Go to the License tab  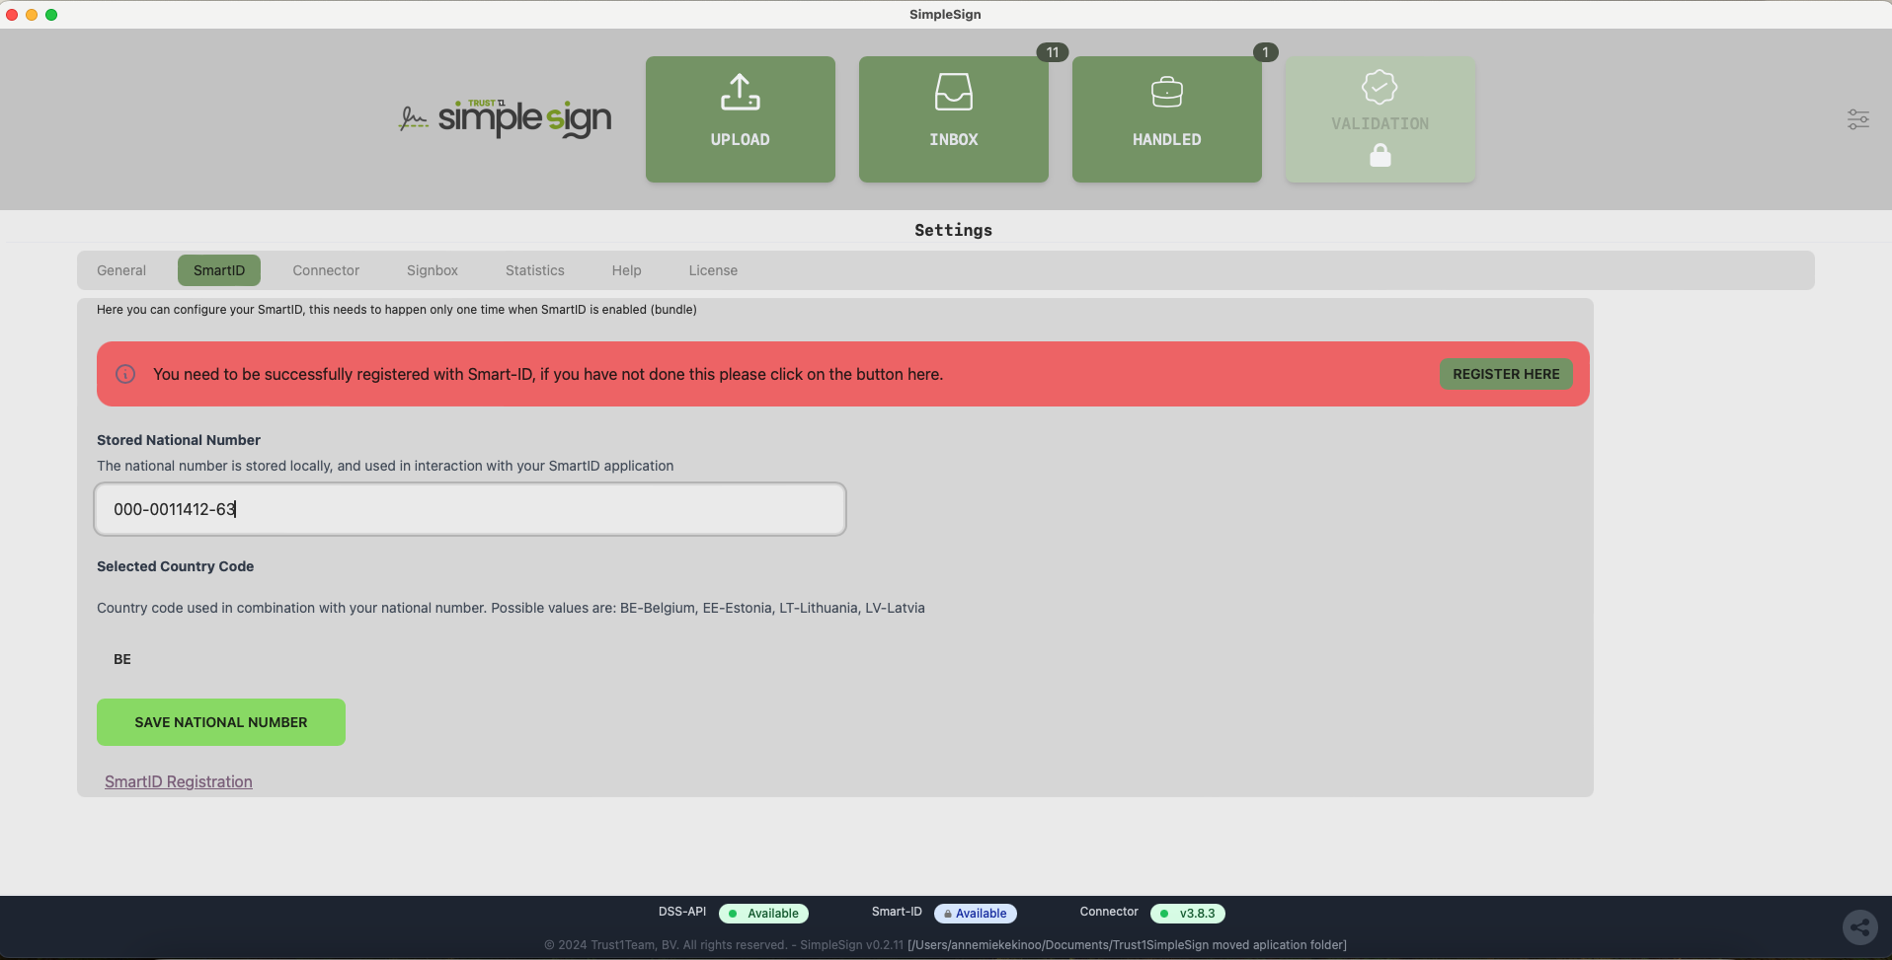point(713,270)
